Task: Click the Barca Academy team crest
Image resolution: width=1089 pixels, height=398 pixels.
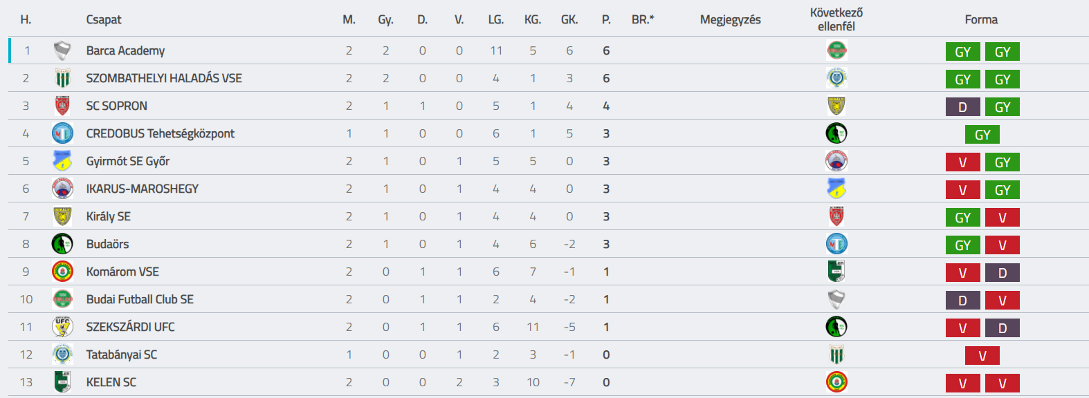Action: tap(62, 50)
